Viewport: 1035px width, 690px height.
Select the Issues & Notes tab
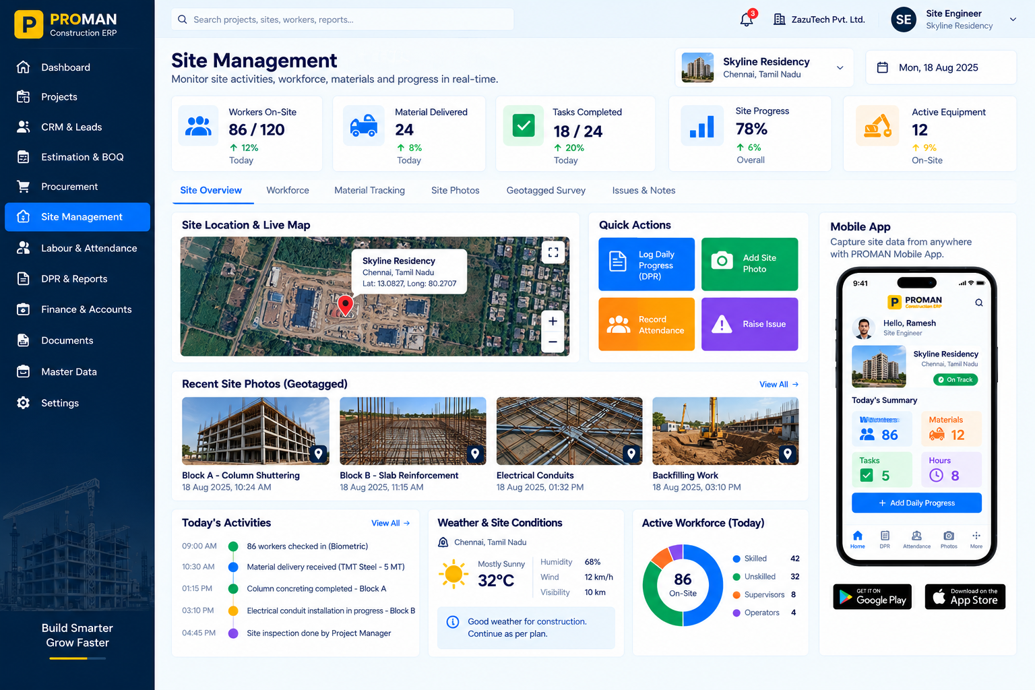tap(644, 191)
